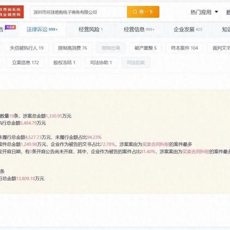Click the 72.78% percentage value
This screenshot has width=230, height=230.
[108, 144]
